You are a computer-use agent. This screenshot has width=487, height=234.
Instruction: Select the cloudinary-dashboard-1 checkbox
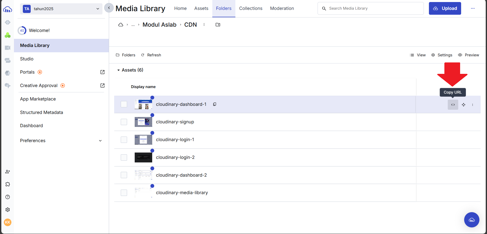coord(124,104)
